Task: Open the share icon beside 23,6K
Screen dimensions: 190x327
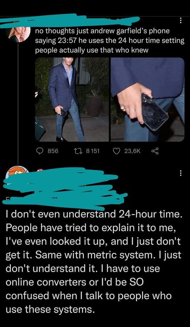Action: [155, 150]
